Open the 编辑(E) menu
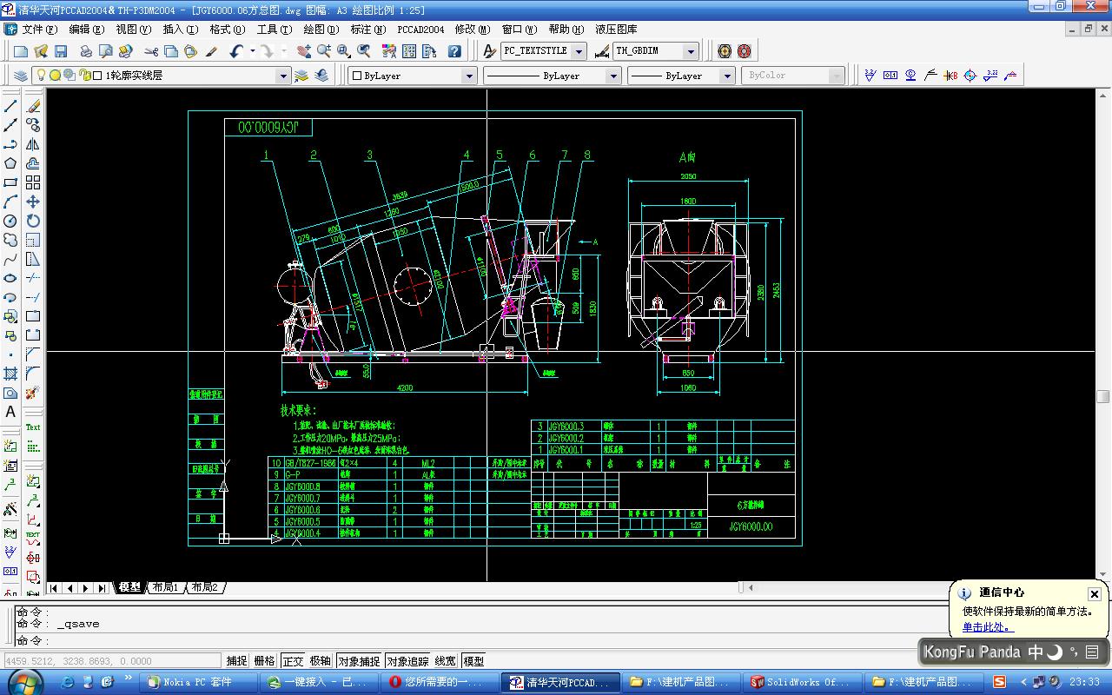The width and height of the screenshot is (1112, 695). coord(86,30)
